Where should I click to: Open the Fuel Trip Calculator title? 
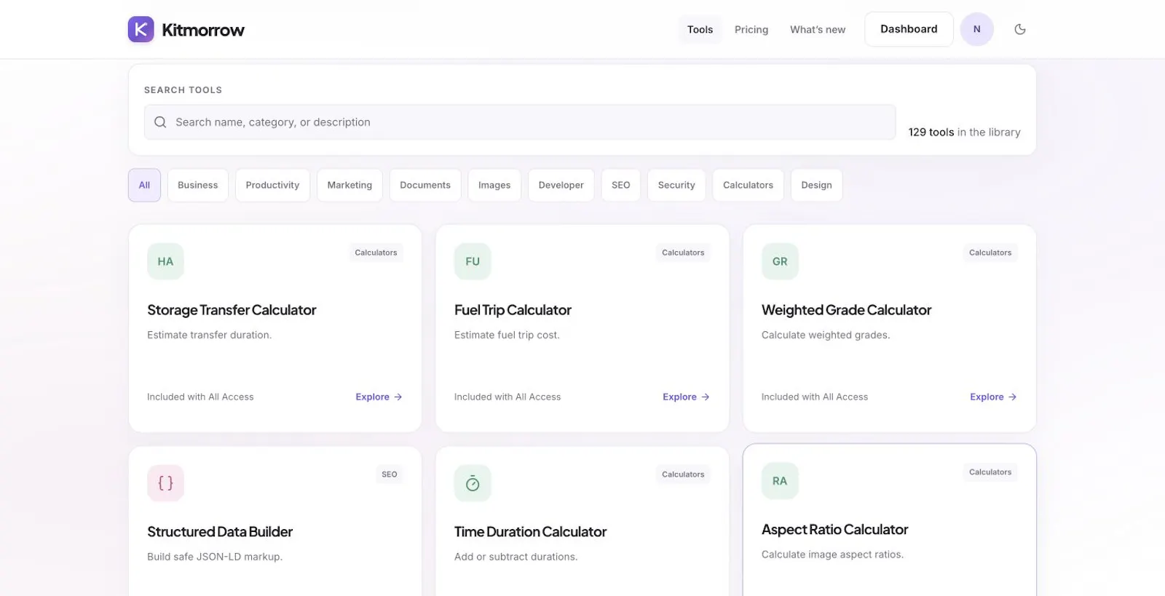coord(513,310)
